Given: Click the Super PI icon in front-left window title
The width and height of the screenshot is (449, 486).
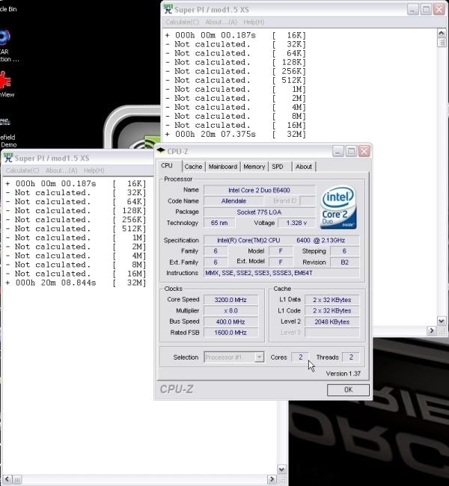Looking at the screenshot, I should click(x=8, y=158).
